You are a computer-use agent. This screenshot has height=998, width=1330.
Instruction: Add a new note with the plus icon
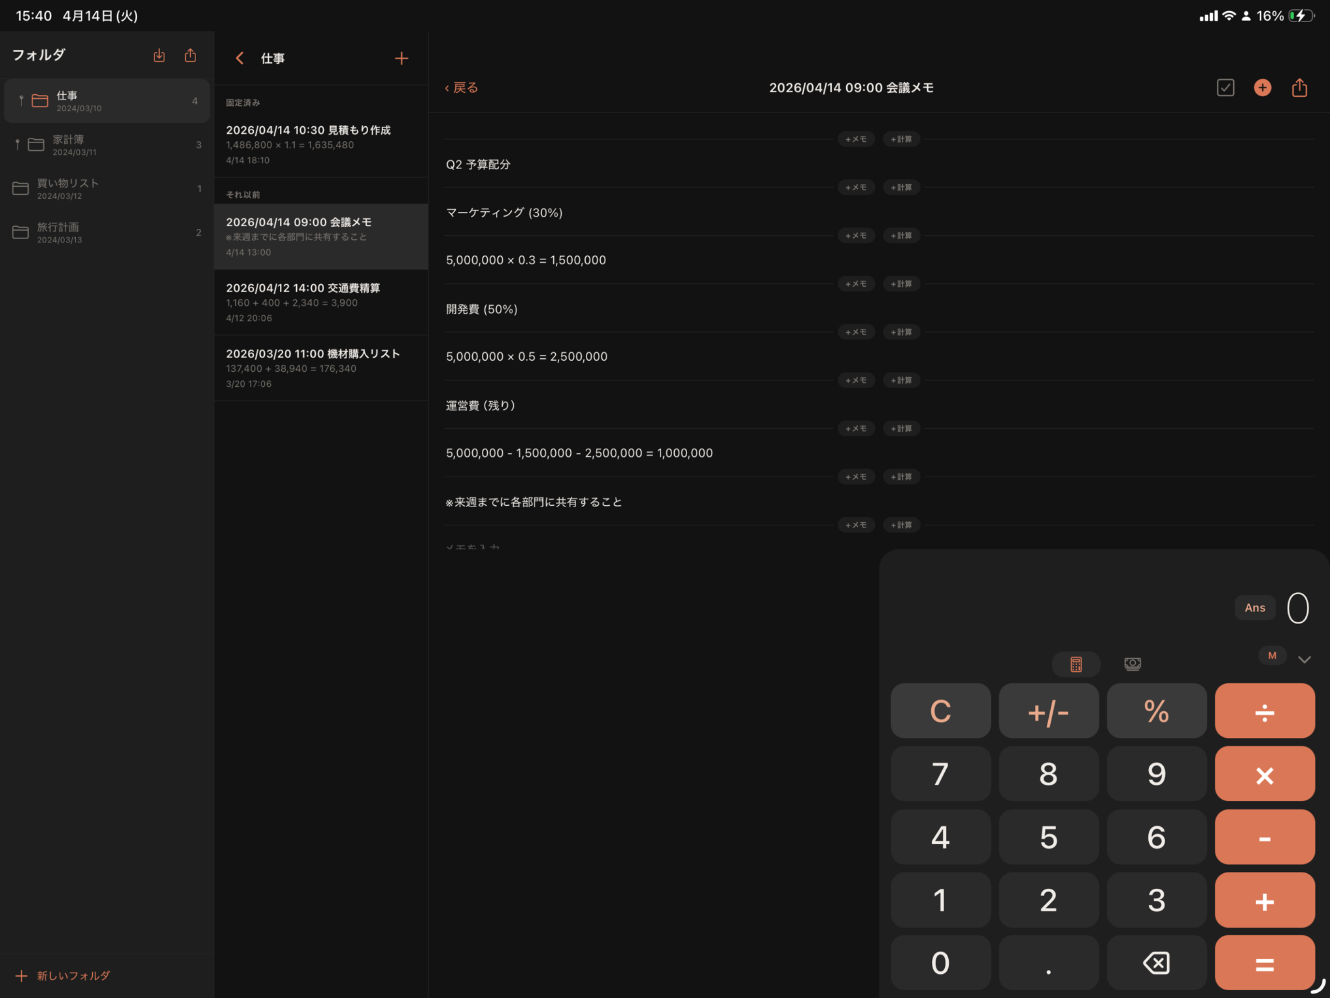pyautogui.click(x=401, y=59)
